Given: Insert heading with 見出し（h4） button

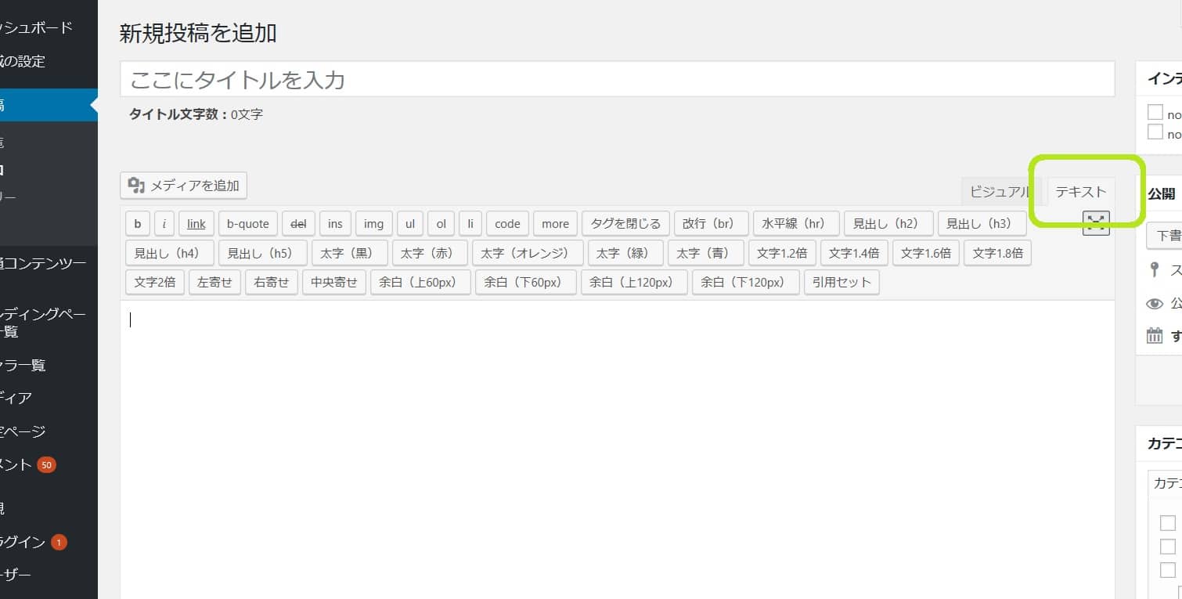Looking at the screenshot, I should (169, 253).
